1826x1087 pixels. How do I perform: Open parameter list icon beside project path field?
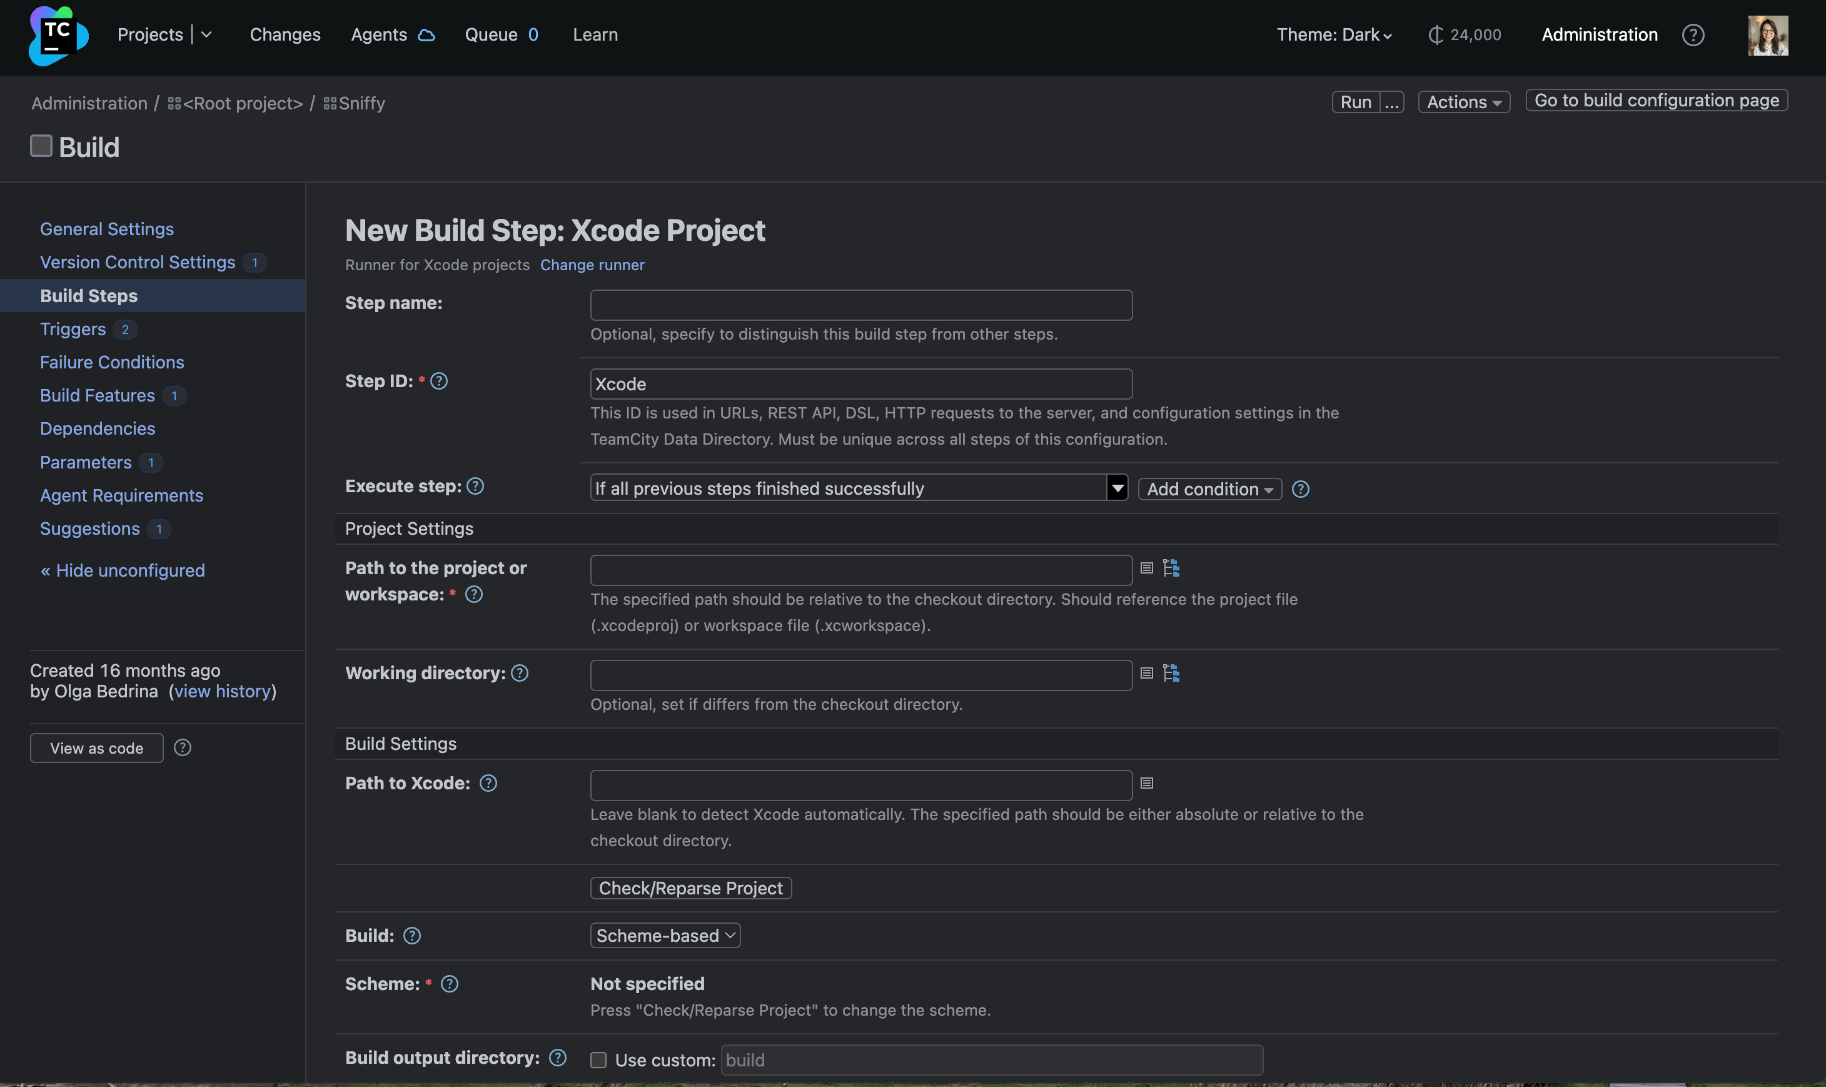1145,568
